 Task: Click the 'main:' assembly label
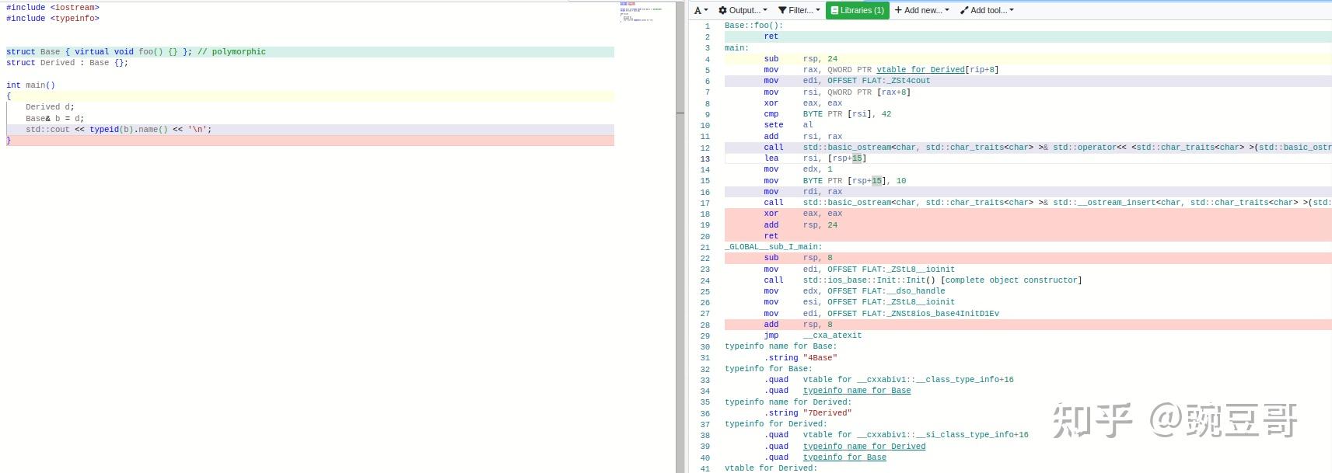pyautogui.click(x=736, y=48)
